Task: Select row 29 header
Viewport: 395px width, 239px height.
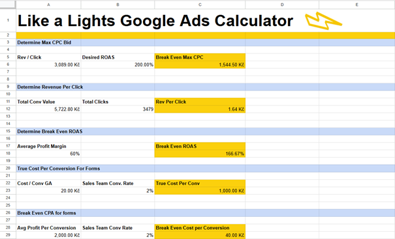Action: [8, 235]
